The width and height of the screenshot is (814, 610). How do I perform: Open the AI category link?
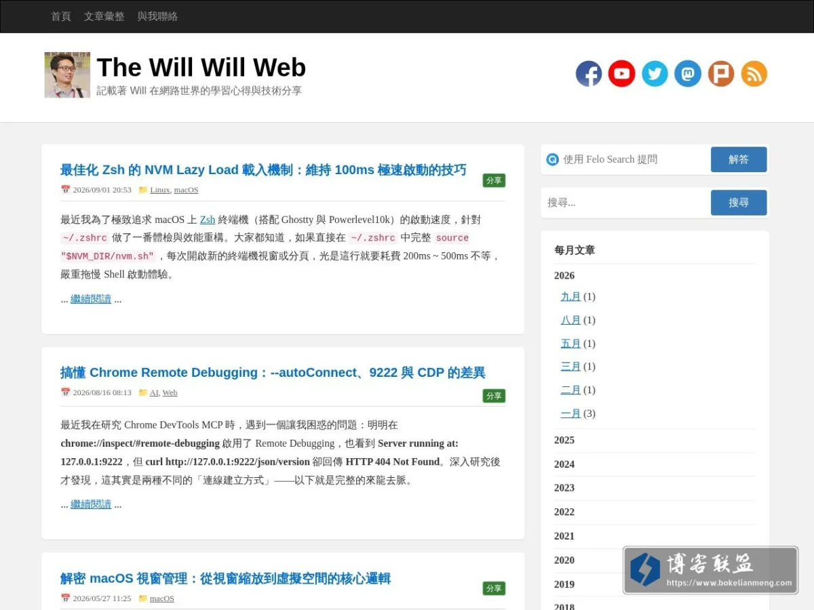[154, 392]
